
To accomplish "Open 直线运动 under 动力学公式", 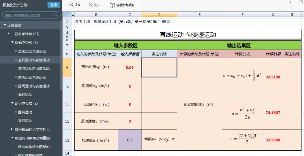I will point(25,121).
